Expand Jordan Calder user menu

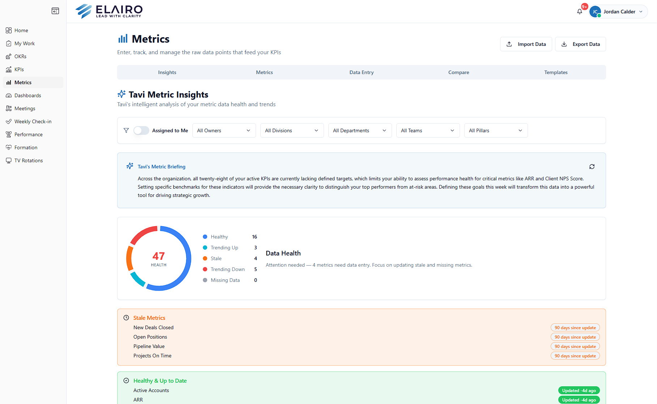coord(618,12)
